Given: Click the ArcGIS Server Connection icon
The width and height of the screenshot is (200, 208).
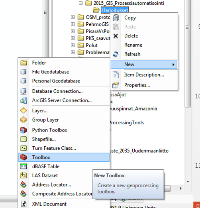Looking at the screenshot, I should click(x=24, y=100).
